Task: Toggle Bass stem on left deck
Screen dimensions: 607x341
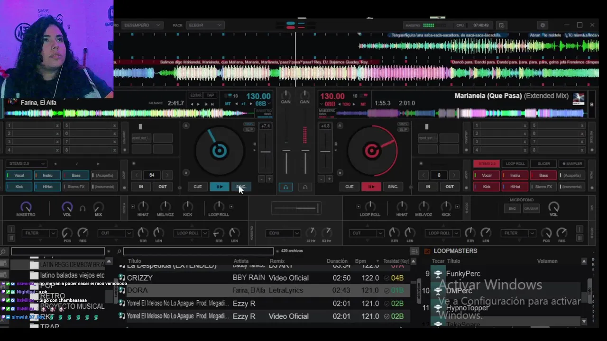Action: pyautogui.click(x=76, y=175)
